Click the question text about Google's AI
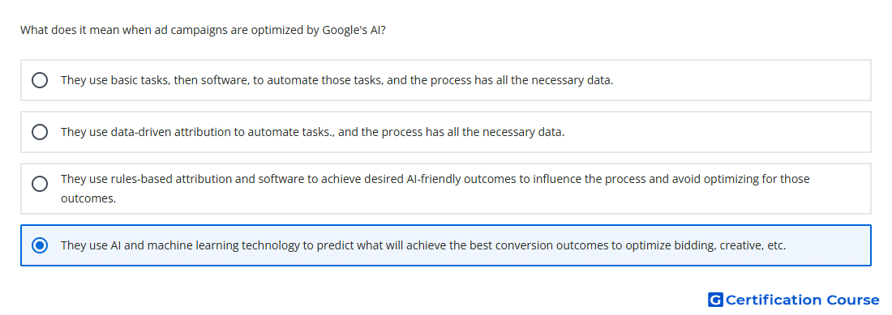Screen dimensions: 892x315 [x=203, y=30]
